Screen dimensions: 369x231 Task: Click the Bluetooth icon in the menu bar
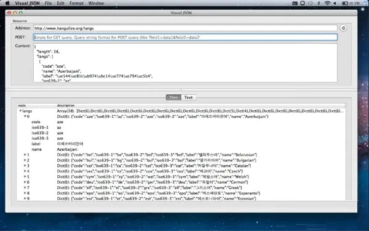319,3
